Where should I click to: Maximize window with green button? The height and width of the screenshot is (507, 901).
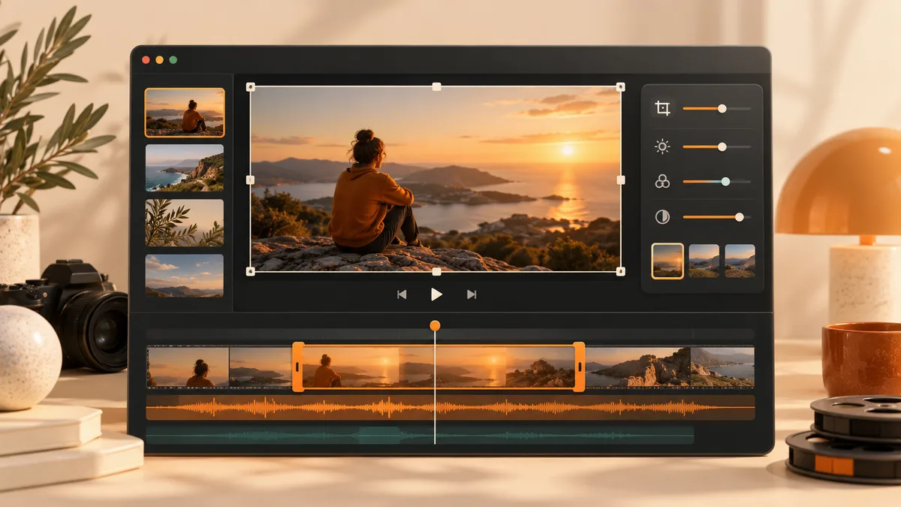click(x=173, y=59)
